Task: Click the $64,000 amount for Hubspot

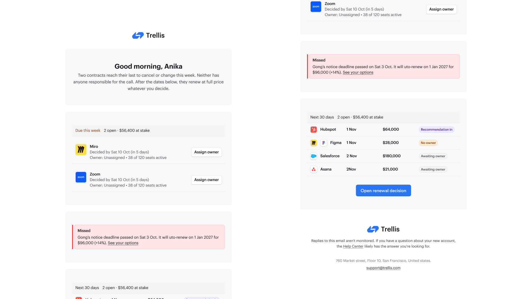Action: [x=391, y=129]
